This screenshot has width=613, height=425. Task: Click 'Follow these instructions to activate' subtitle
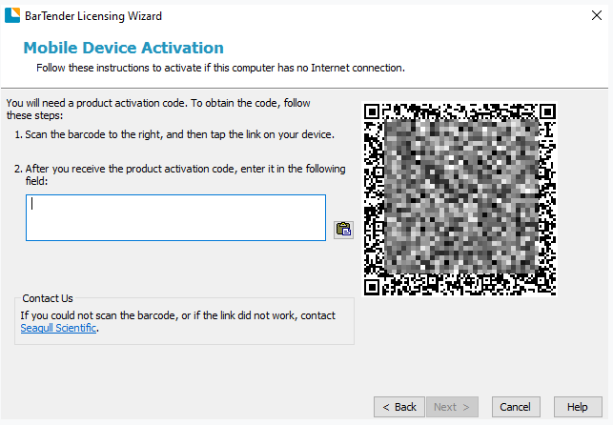pos(220,68)
